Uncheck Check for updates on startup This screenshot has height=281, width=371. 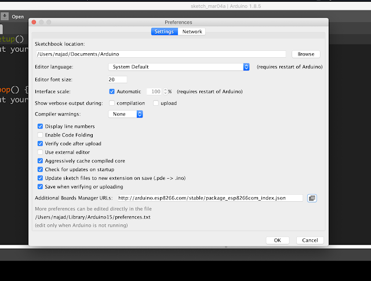40,169
